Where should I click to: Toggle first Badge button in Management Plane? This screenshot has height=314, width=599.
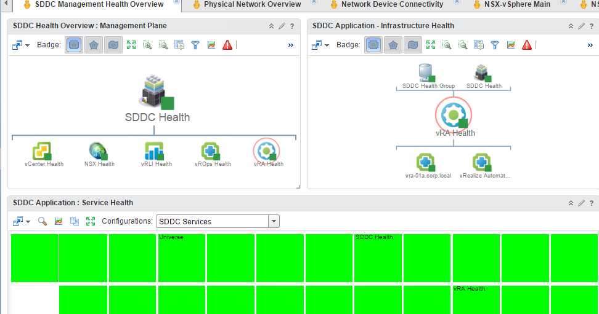74,45
